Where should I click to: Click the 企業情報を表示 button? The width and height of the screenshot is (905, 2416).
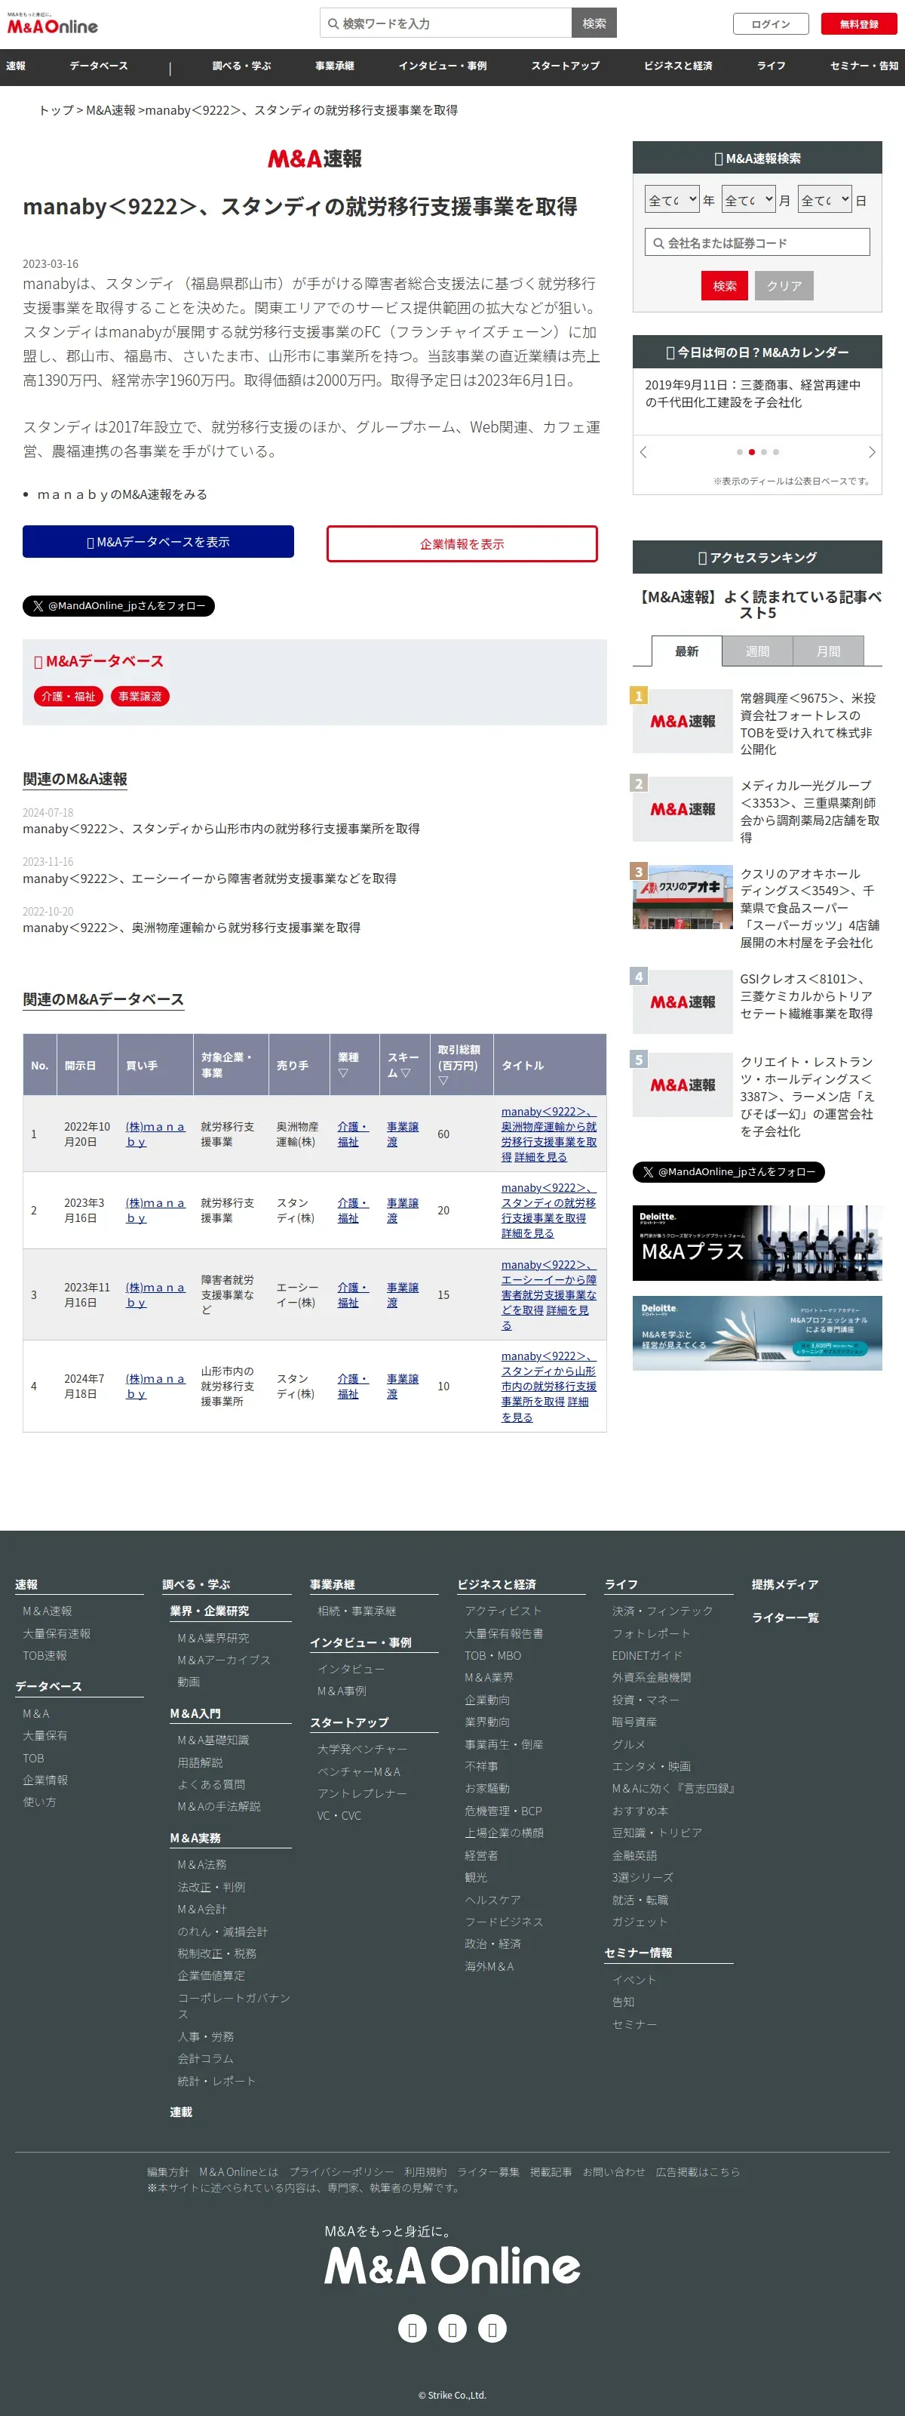(x=462, y=544)
